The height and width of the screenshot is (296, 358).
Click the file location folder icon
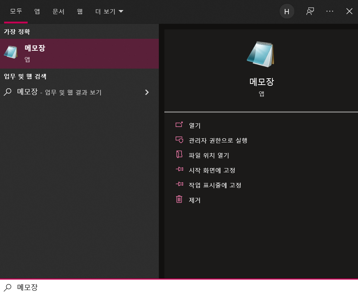(x=179, y=154)
